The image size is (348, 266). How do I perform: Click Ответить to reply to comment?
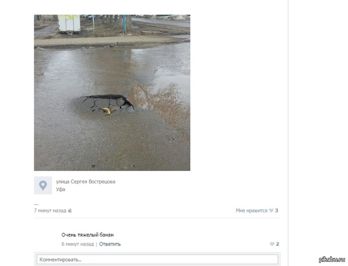(x=110, y=244)
